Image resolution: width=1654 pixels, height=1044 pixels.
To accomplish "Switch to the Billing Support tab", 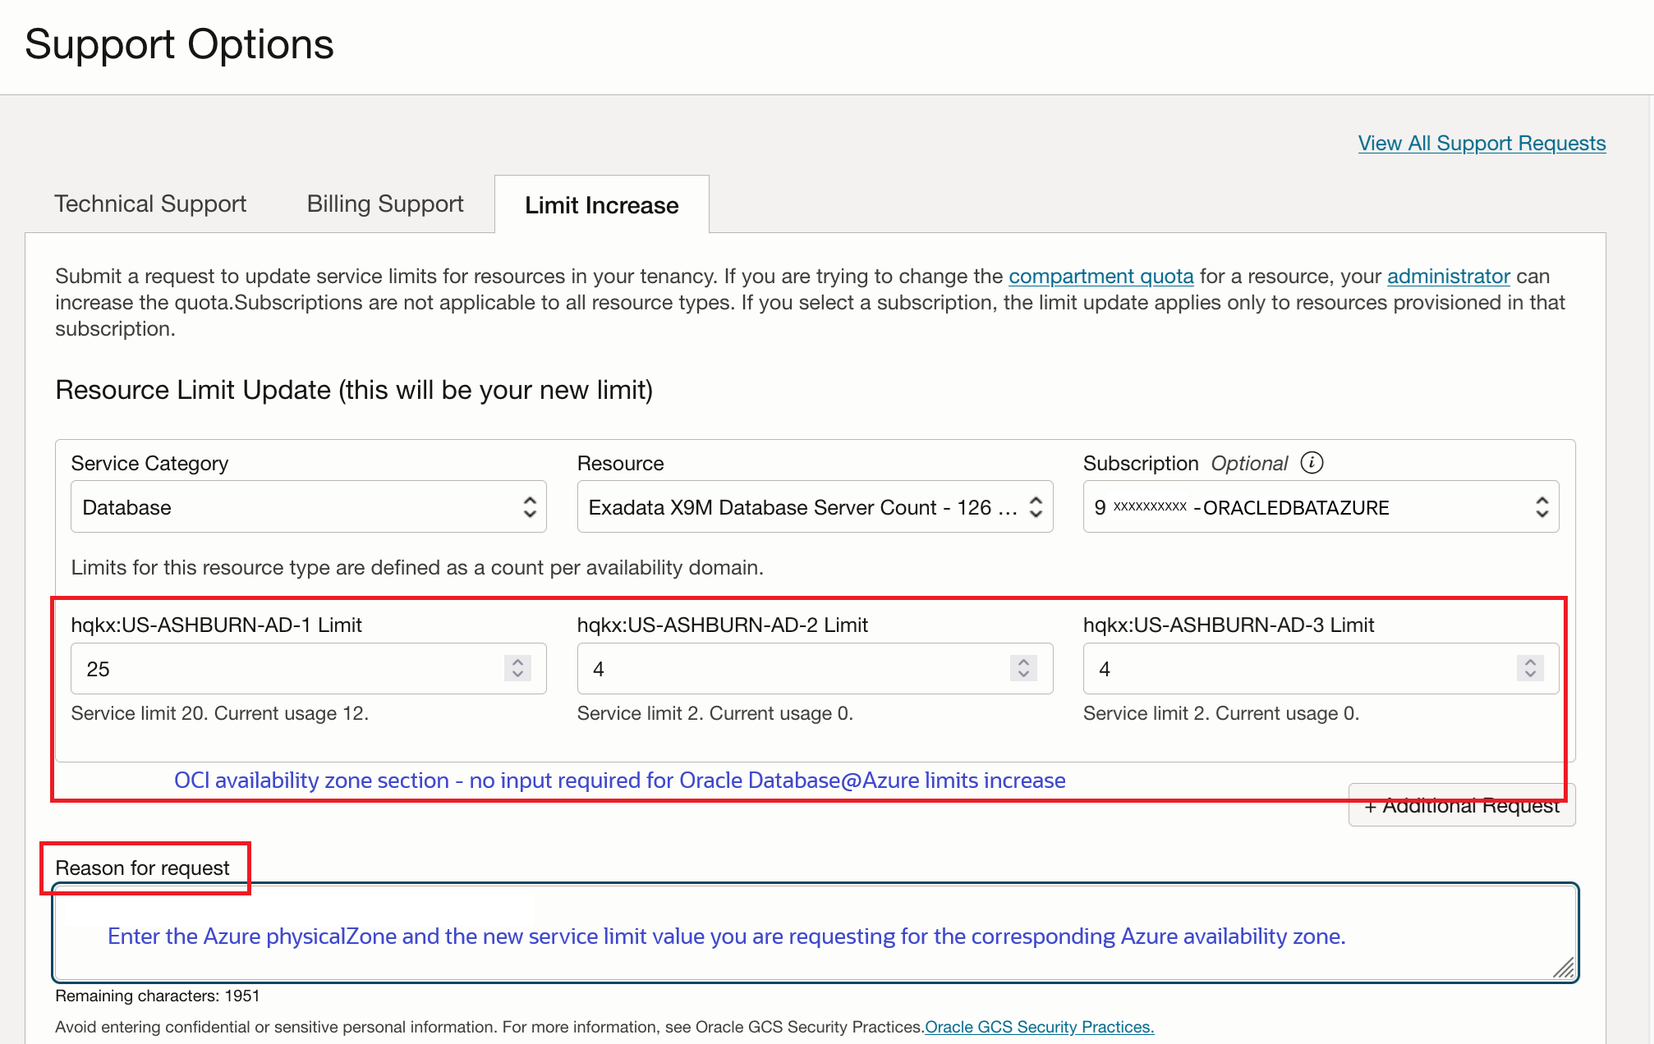I will coord(384,204).
